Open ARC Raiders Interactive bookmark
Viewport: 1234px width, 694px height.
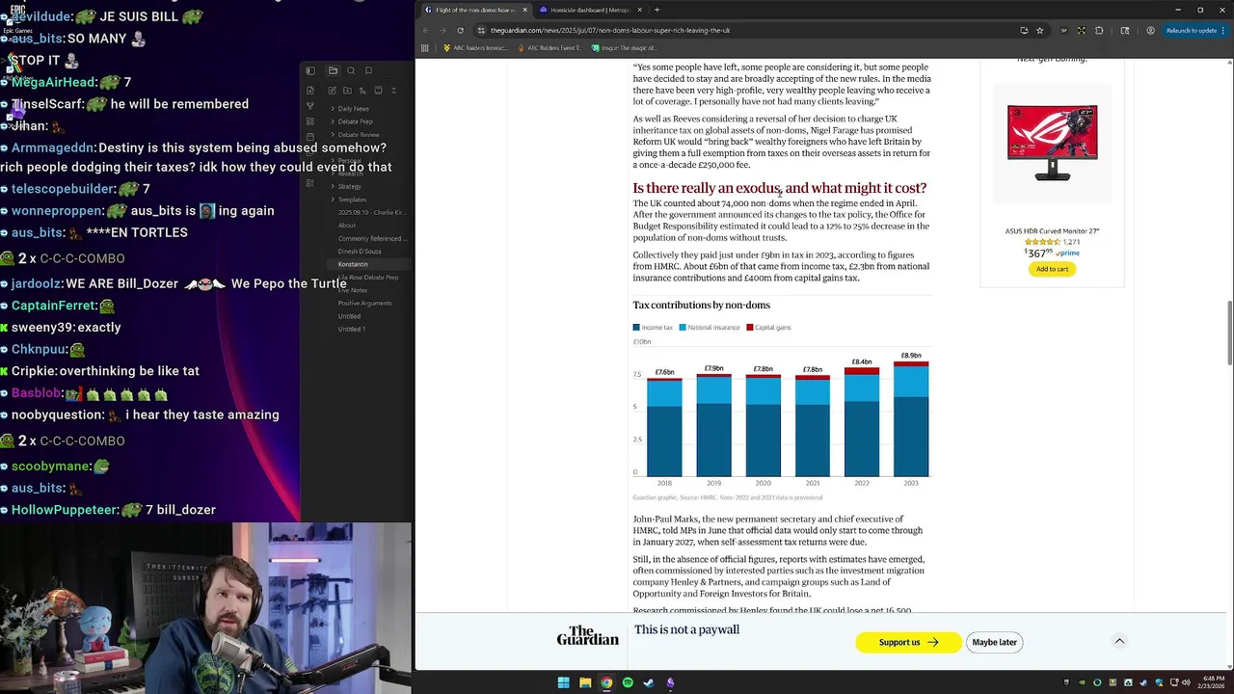(x=475, y=48)
